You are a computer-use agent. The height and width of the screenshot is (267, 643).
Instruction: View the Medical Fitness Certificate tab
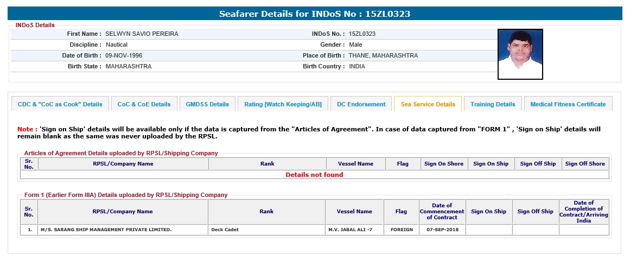point(568,104)
